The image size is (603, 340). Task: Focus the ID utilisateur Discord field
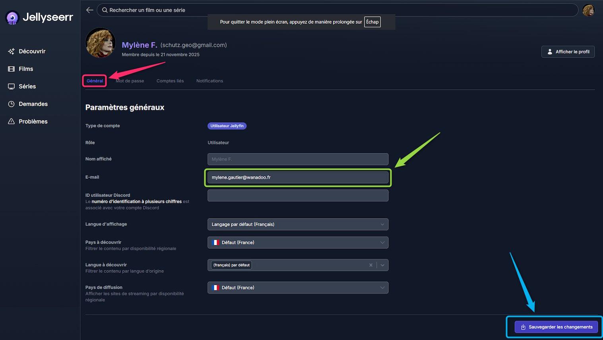click(298, 196)
